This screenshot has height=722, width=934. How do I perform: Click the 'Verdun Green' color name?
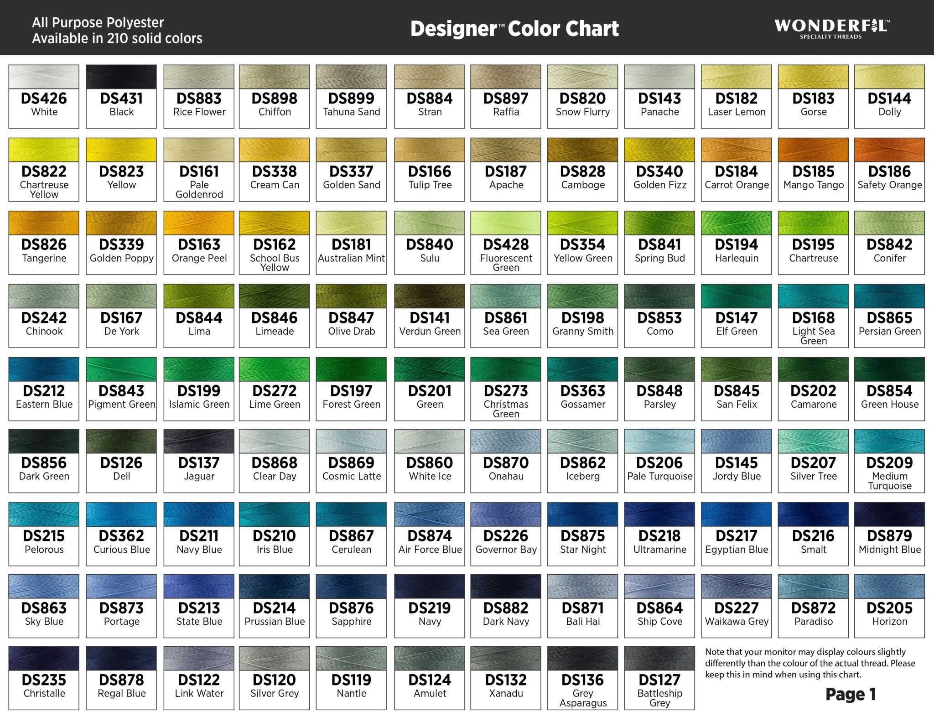tap(430, 331)
